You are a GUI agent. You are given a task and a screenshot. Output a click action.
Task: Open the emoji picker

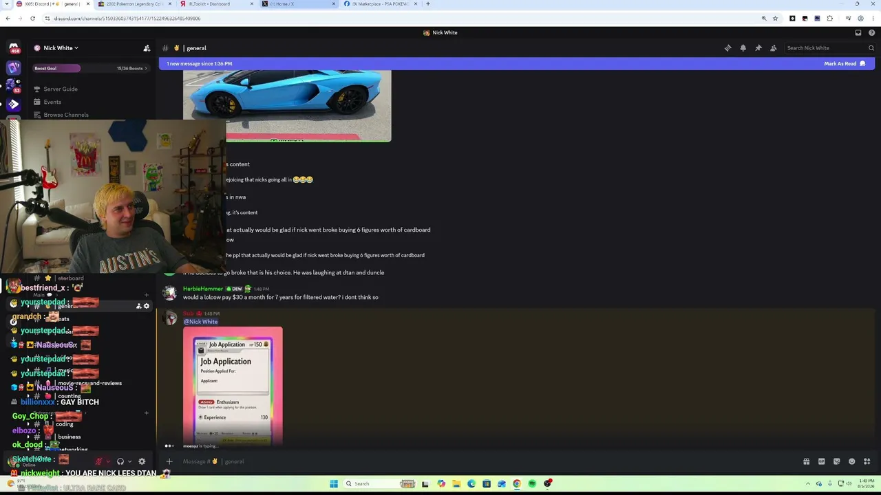[851, 461]
